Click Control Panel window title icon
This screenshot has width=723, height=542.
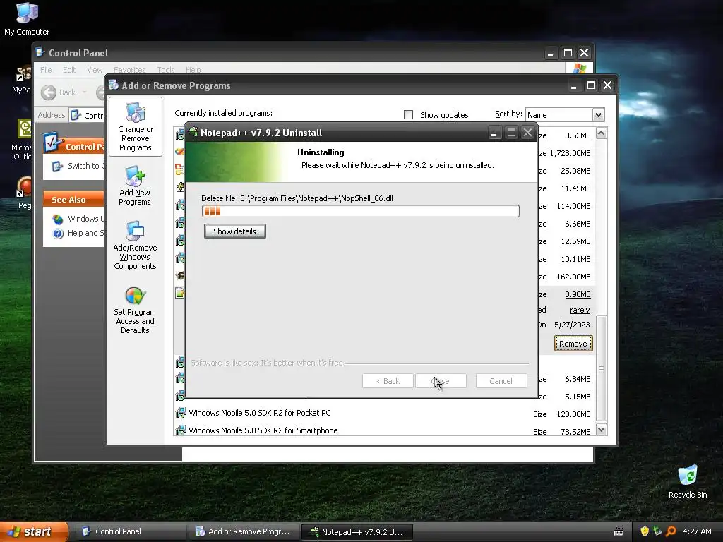coord(40,52)
